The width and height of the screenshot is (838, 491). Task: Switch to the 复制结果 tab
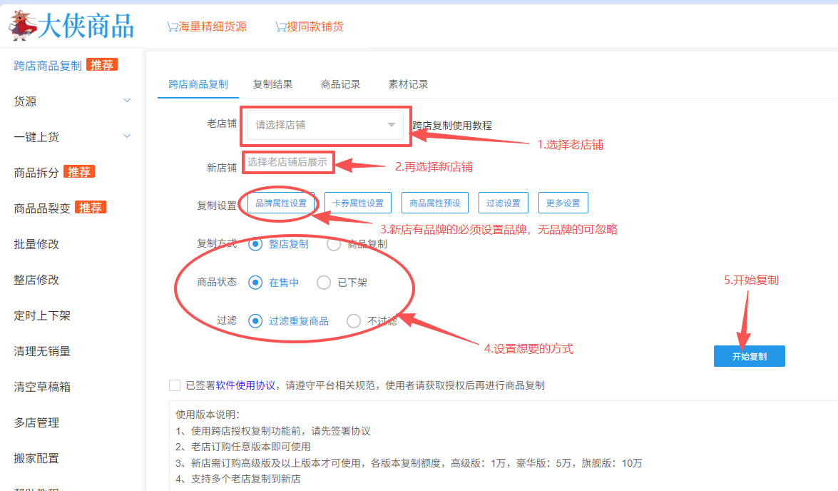pos(272,84)
